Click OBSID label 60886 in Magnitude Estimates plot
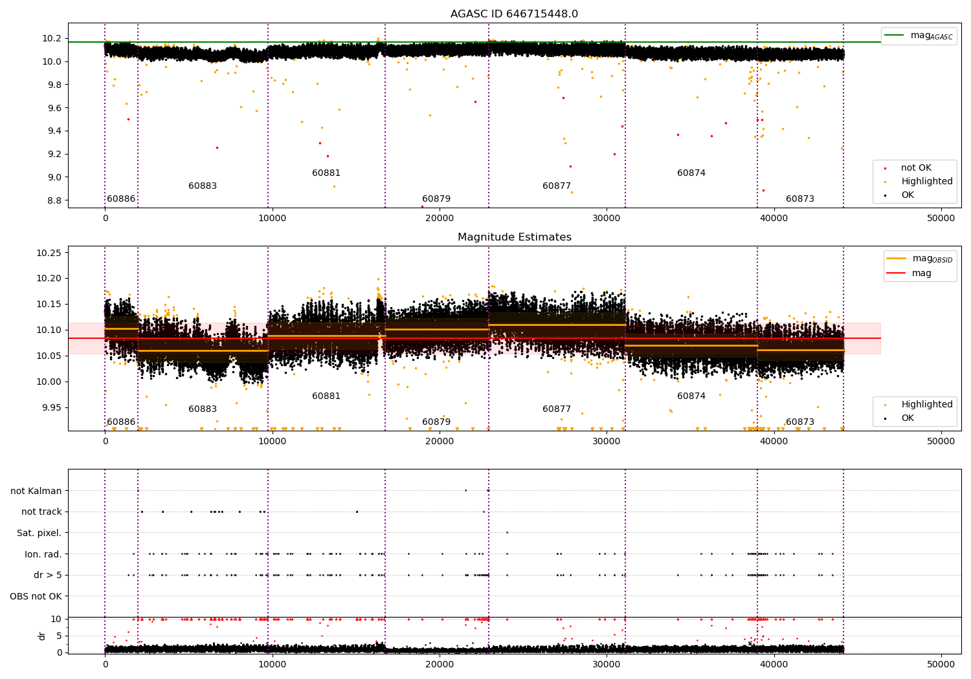This screenshot has height=679, width=971. 121,422
